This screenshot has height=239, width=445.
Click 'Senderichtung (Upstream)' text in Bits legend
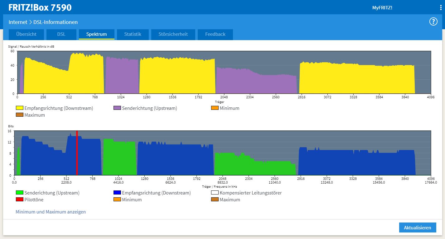coord(52,193)
